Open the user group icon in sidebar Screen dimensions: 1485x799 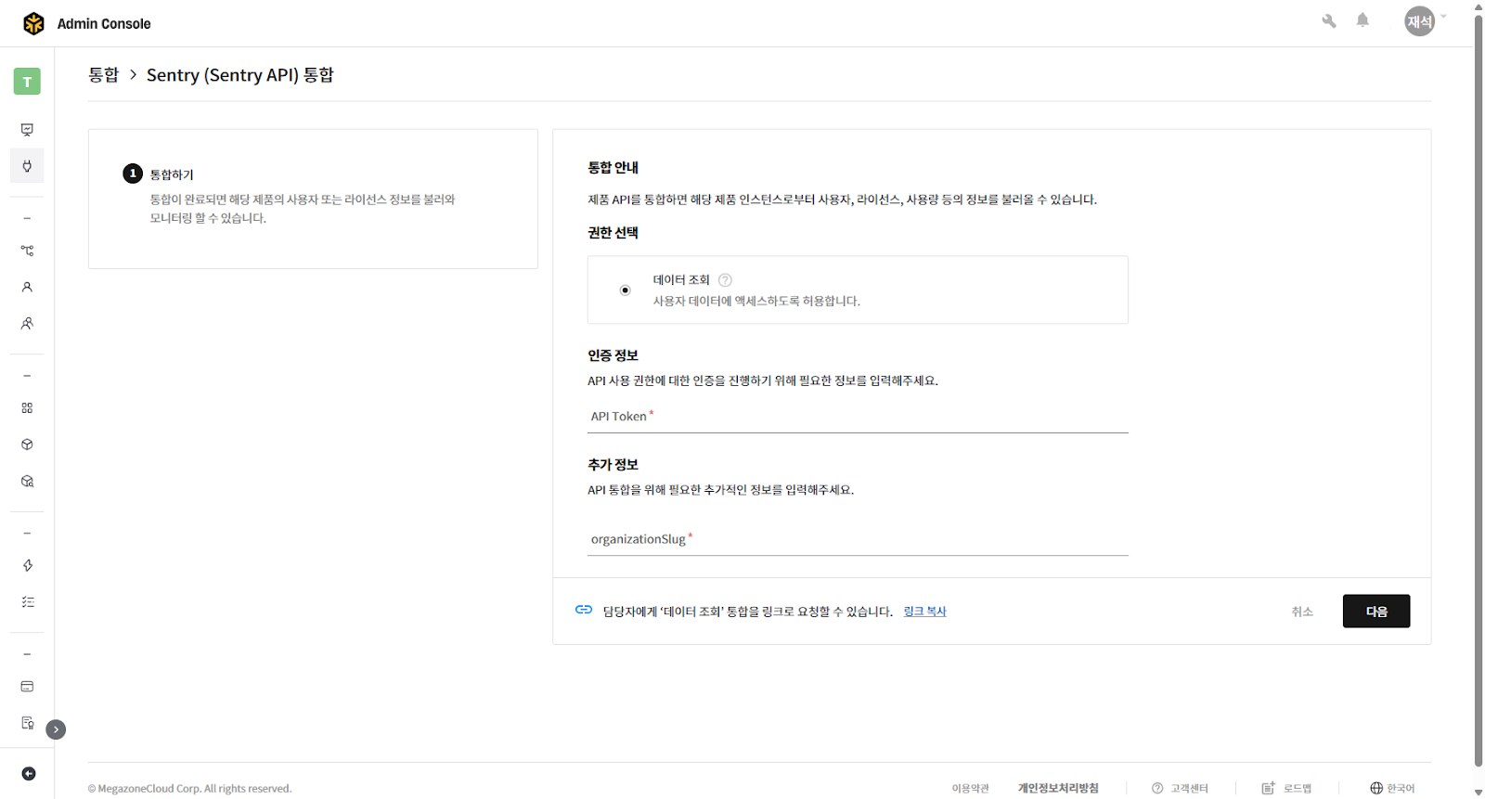point(27,324)
